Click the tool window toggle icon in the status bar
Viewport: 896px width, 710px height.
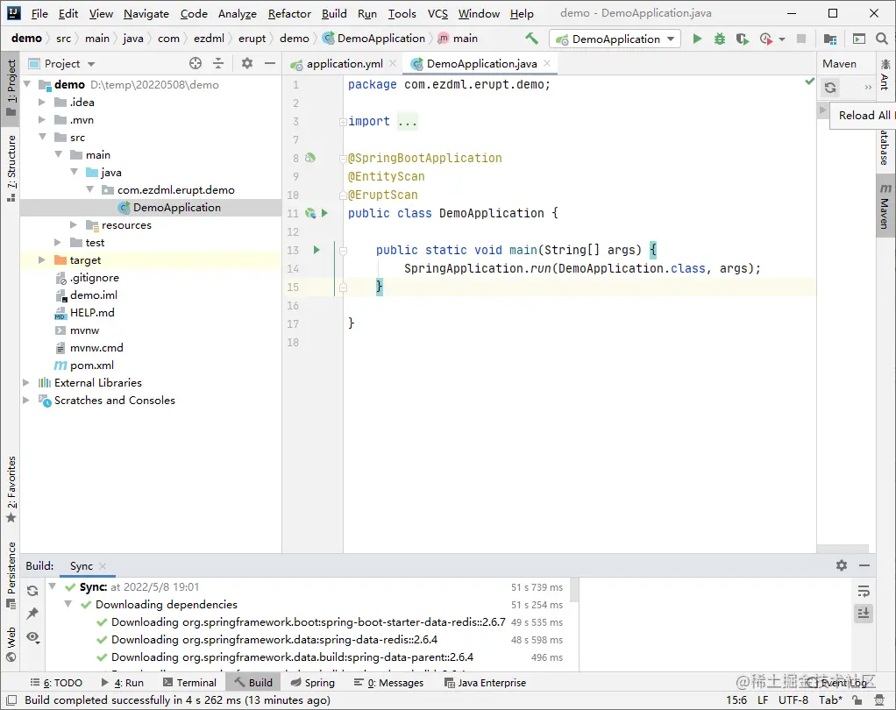pos(11,699)
